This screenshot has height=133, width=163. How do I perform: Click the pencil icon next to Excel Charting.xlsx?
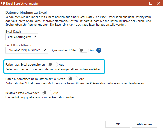click(x=35, y=37)
